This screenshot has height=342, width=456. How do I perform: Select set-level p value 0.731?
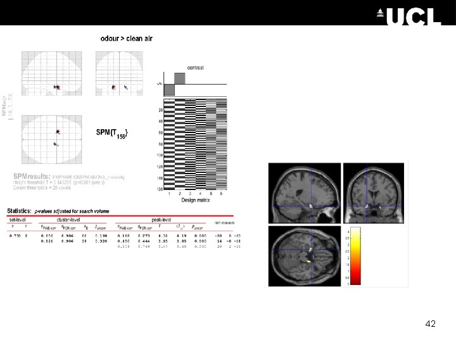pos(15,236)
